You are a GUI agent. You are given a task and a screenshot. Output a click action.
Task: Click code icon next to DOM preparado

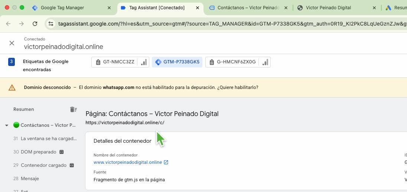(x=62, y=152)
